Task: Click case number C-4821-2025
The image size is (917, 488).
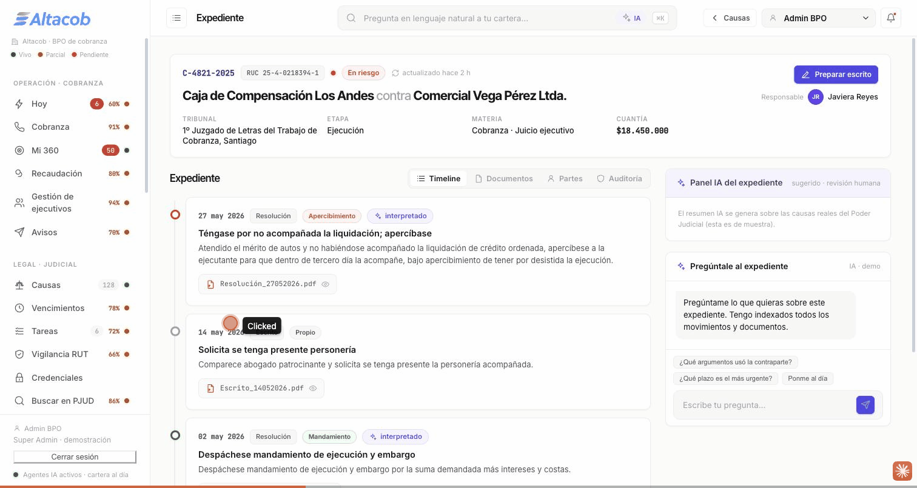Action: (x=209, y=73)
